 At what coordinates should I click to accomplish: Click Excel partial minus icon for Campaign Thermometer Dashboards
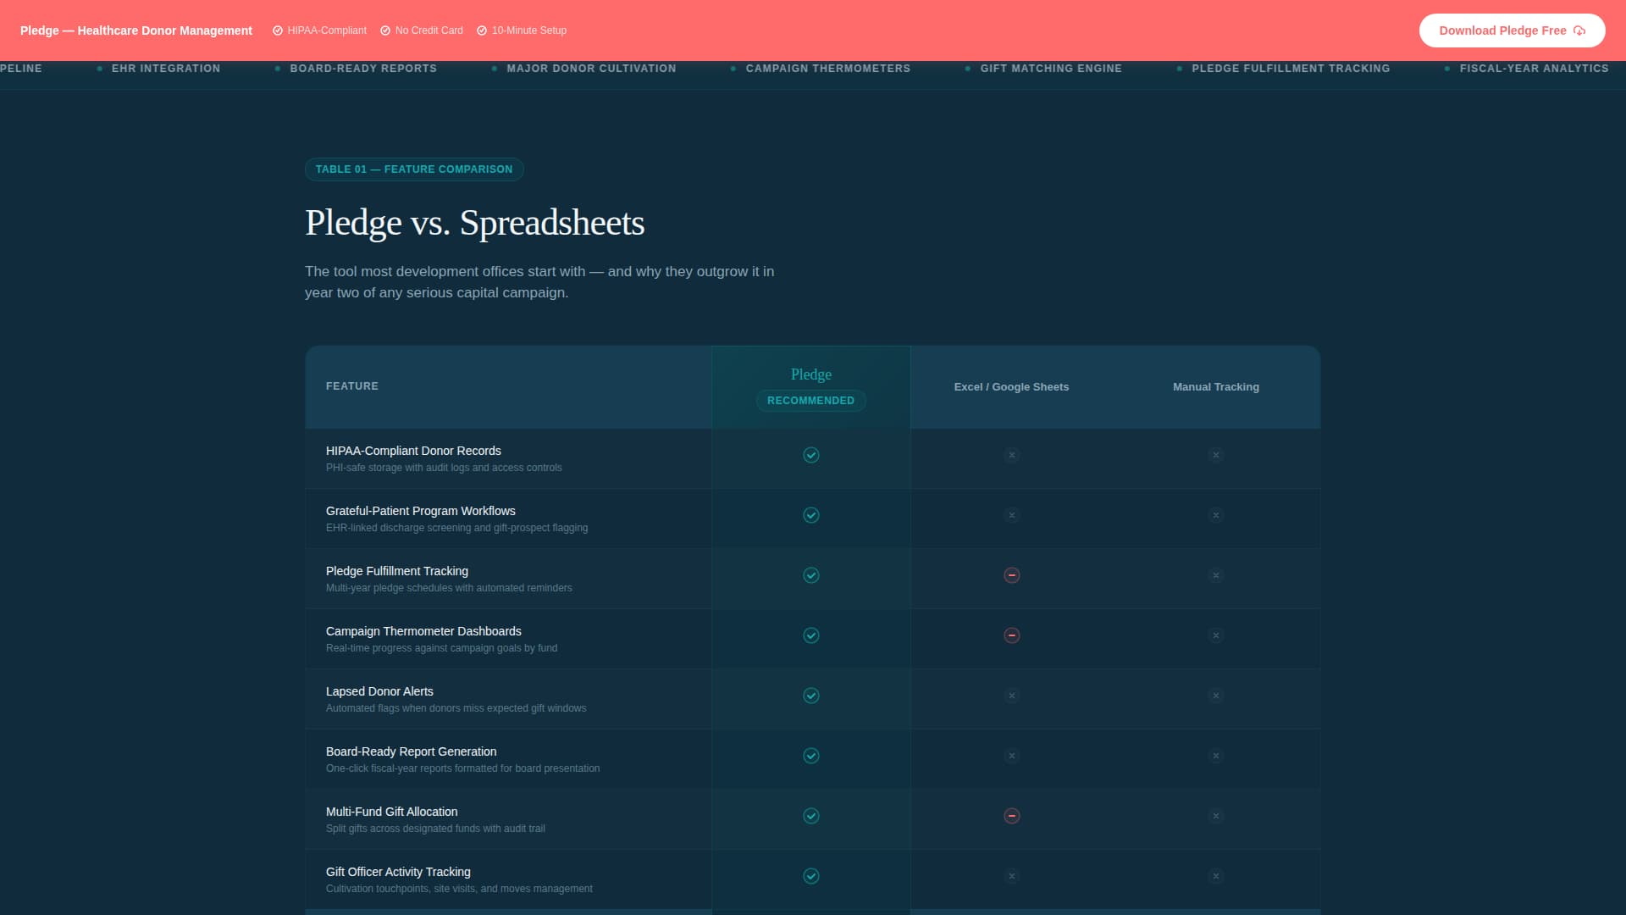coord(1011,635)
